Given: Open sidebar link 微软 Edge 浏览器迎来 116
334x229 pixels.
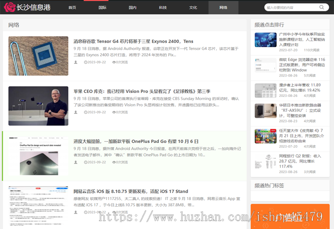Looking at the screenshot, I should 302,65.
